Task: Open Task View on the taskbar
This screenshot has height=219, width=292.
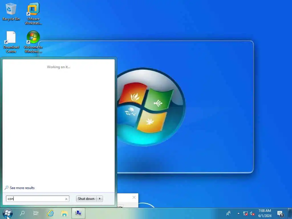Action: (36, 213)
